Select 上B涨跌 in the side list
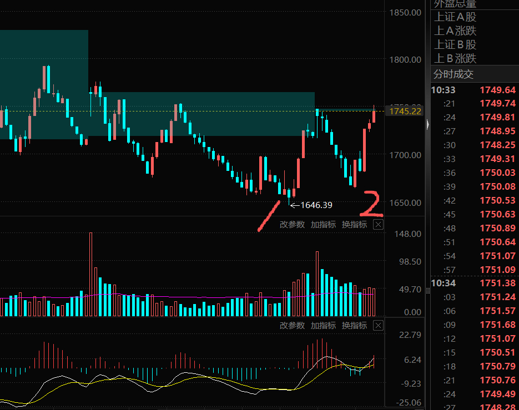519x410 pixels. (455, 59)
